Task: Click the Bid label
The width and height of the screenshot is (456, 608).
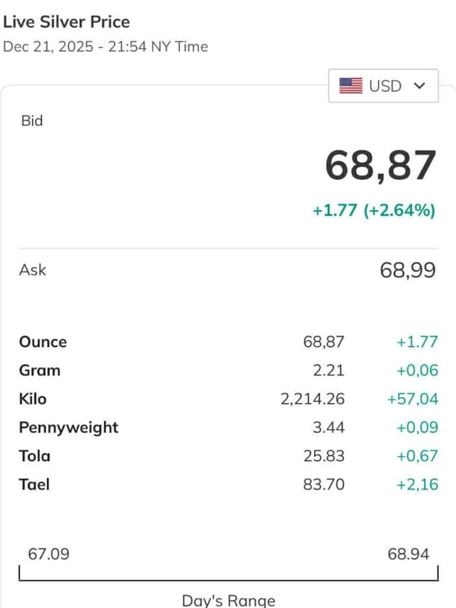Action: point(32,121)
